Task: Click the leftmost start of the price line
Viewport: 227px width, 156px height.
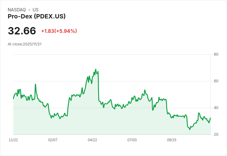Action: coord(14,99)
